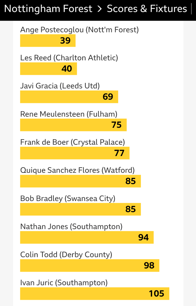Viewport: 196px width, 306px height.
Task: Click the yellow bar showing 98
Action: (90, 265)
